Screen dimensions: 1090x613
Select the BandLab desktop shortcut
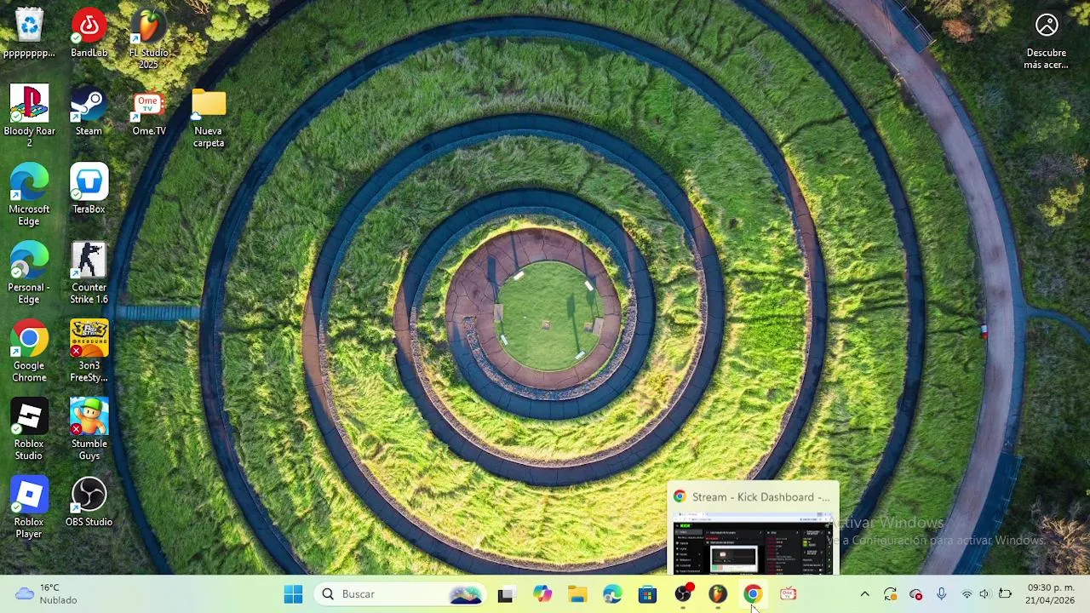coord(89,32)
